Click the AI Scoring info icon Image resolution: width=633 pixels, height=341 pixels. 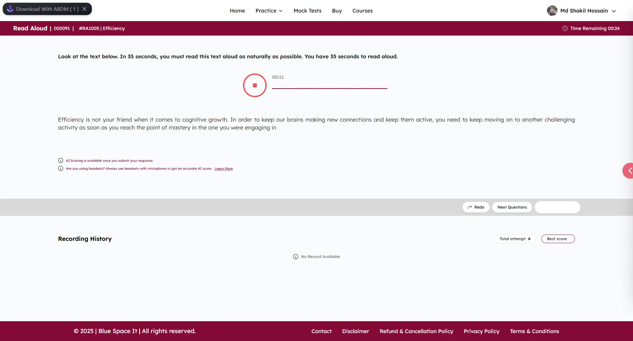point(61,160)
